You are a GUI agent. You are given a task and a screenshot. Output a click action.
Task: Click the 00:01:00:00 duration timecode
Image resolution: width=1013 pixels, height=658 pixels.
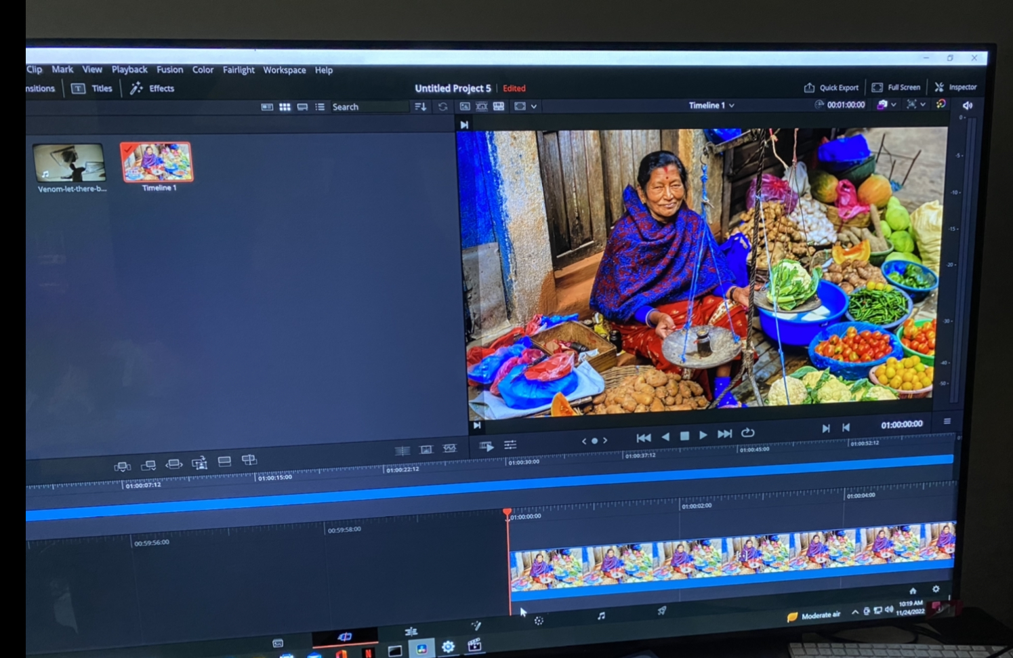(846, 105)
